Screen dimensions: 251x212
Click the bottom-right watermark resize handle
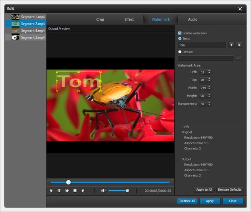tap(100, 91)
